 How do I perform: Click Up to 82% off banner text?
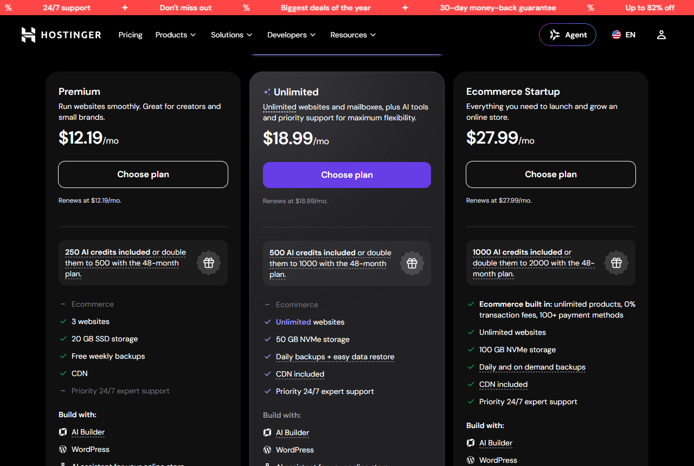[650, 8]
